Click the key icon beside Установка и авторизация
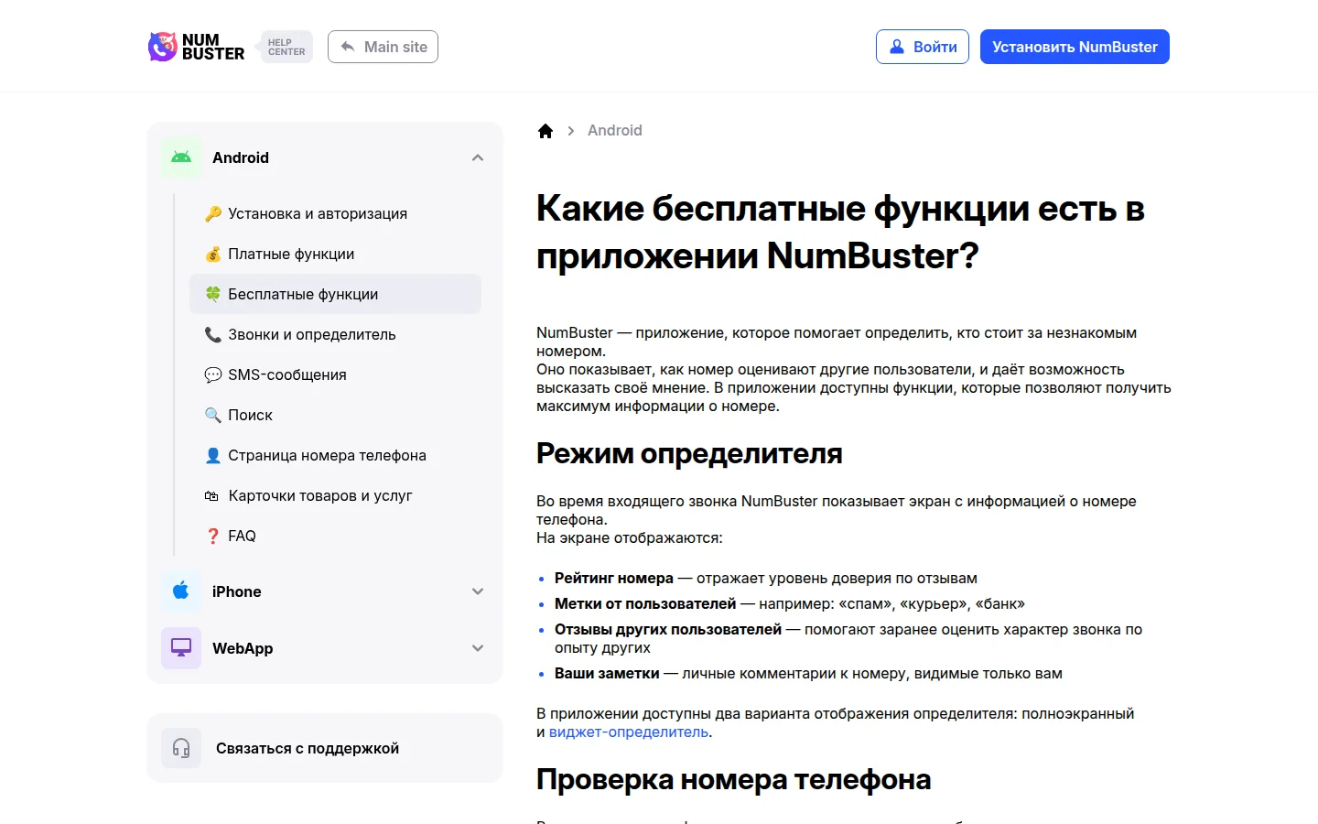This screenshot has height=824, width=1318. coord(213,213)
